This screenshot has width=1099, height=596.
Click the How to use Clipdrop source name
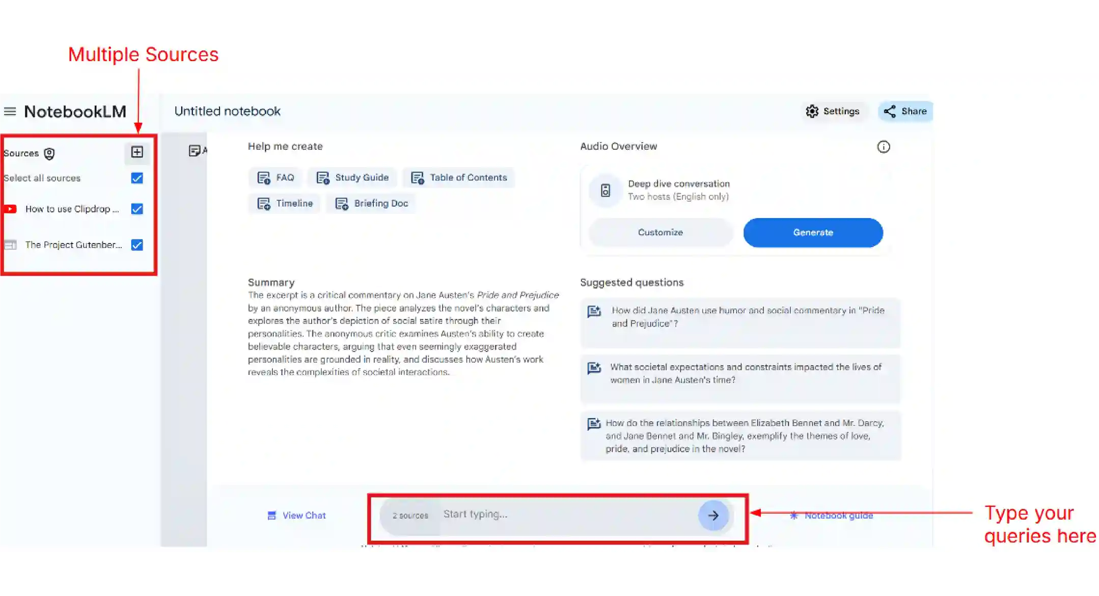(x=72, y=209)
